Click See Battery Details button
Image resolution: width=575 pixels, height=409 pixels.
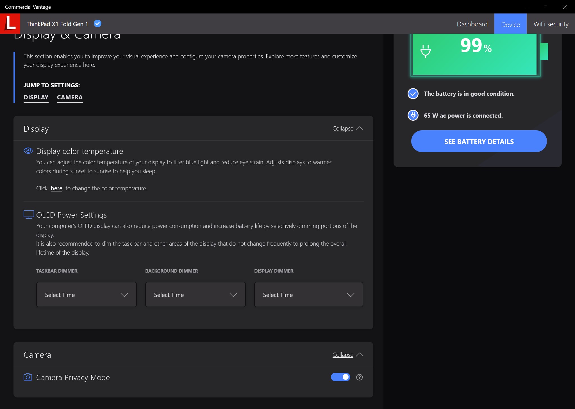click(479, 141)
